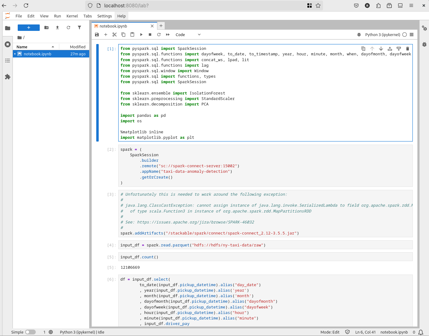Toggle Simple interface mode
The image size is (429, 336).
(31, 332)
